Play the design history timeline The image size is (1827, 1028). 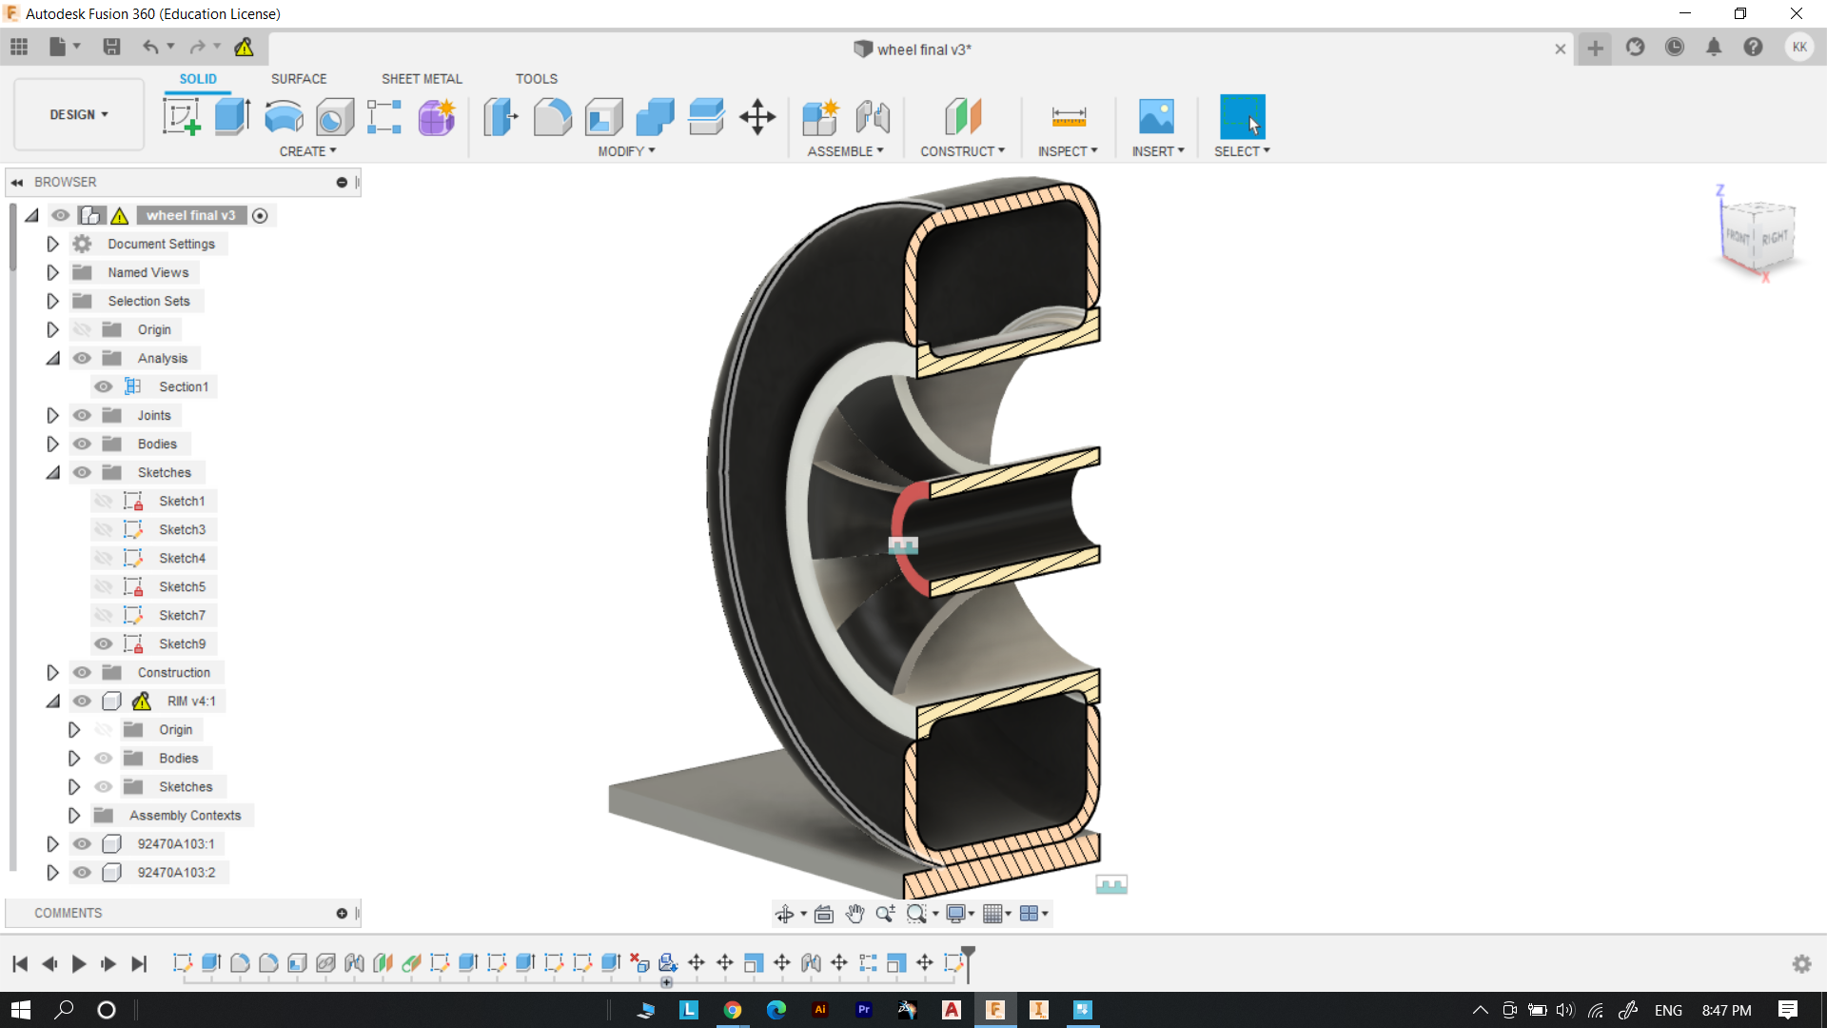79,963
